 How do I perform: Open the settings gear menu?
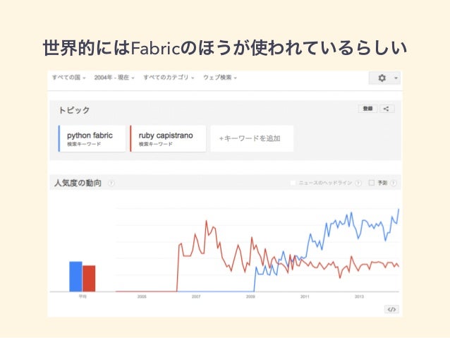[382, 78]
